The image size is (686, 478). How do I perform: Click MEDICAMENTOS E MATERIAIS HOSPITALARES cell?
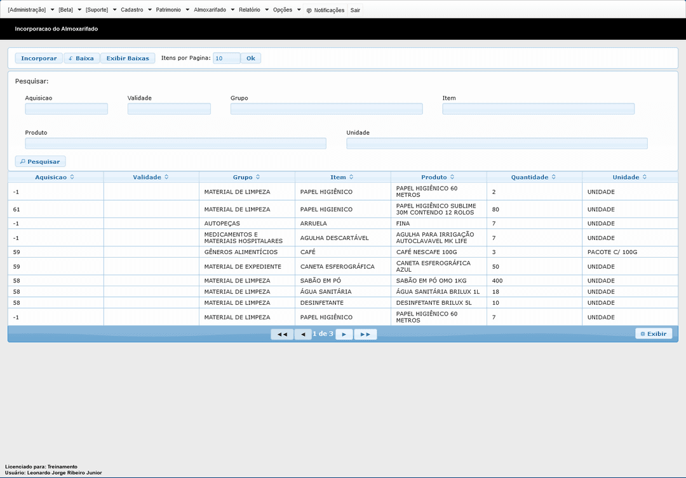click(x=247, y=238)
